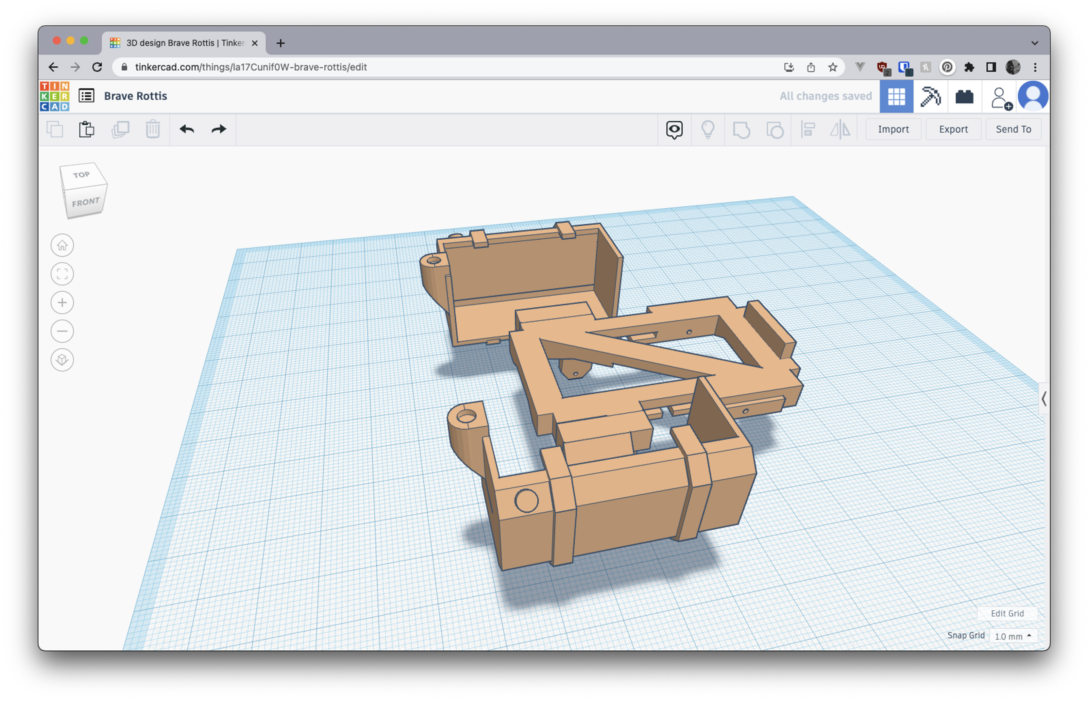Click the Edit Grid button
The height and width of the screenshot is (701, 1088).
tap(1007, 613)
